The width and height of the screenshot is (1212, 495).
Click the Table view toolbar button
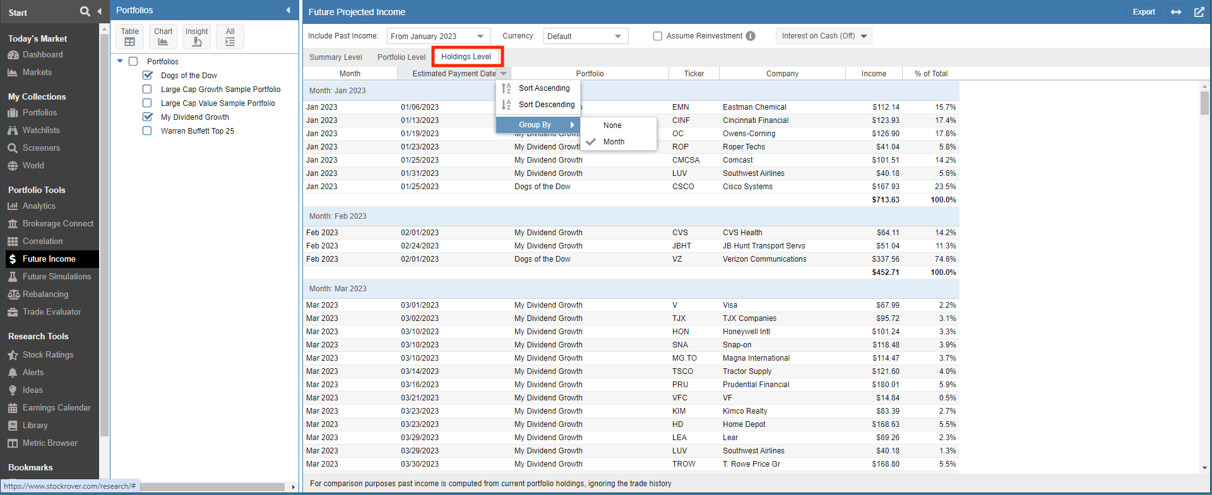tap(130, 37)
